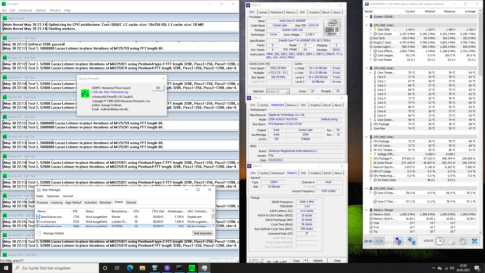Click OK in About Prime95 dialog
This screenshot has height=273, width=485.
click(158, 88)
